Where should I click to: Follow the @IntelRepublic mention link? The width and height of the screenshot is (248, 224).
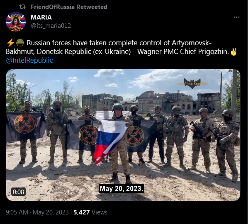pos(29,60)
